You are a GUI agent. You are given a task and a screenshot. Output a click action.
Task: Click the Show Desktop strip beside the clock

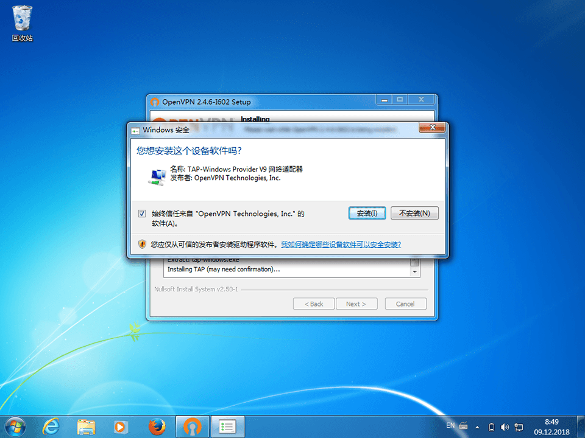(581, 427)
